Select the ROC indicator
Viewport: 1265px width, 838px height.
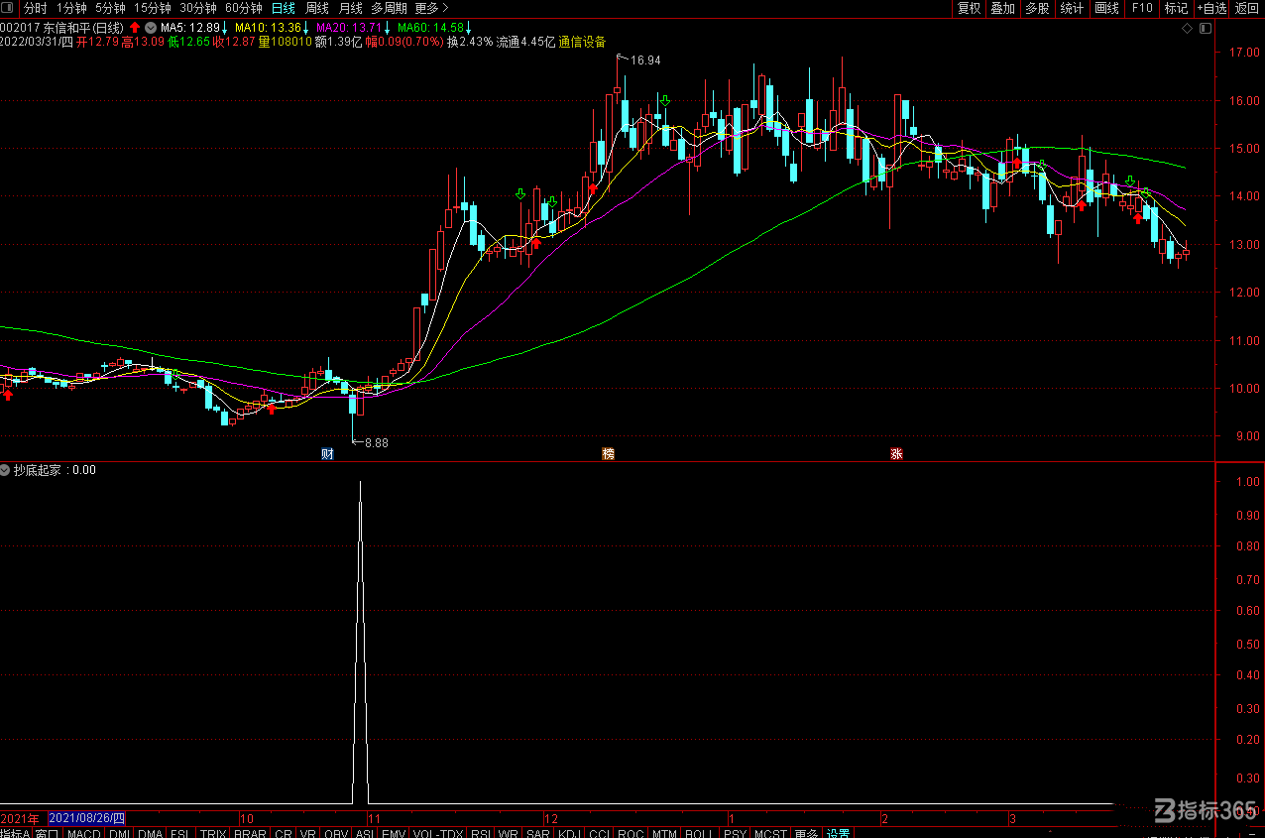pyautogui.click(x=631, y=833)
